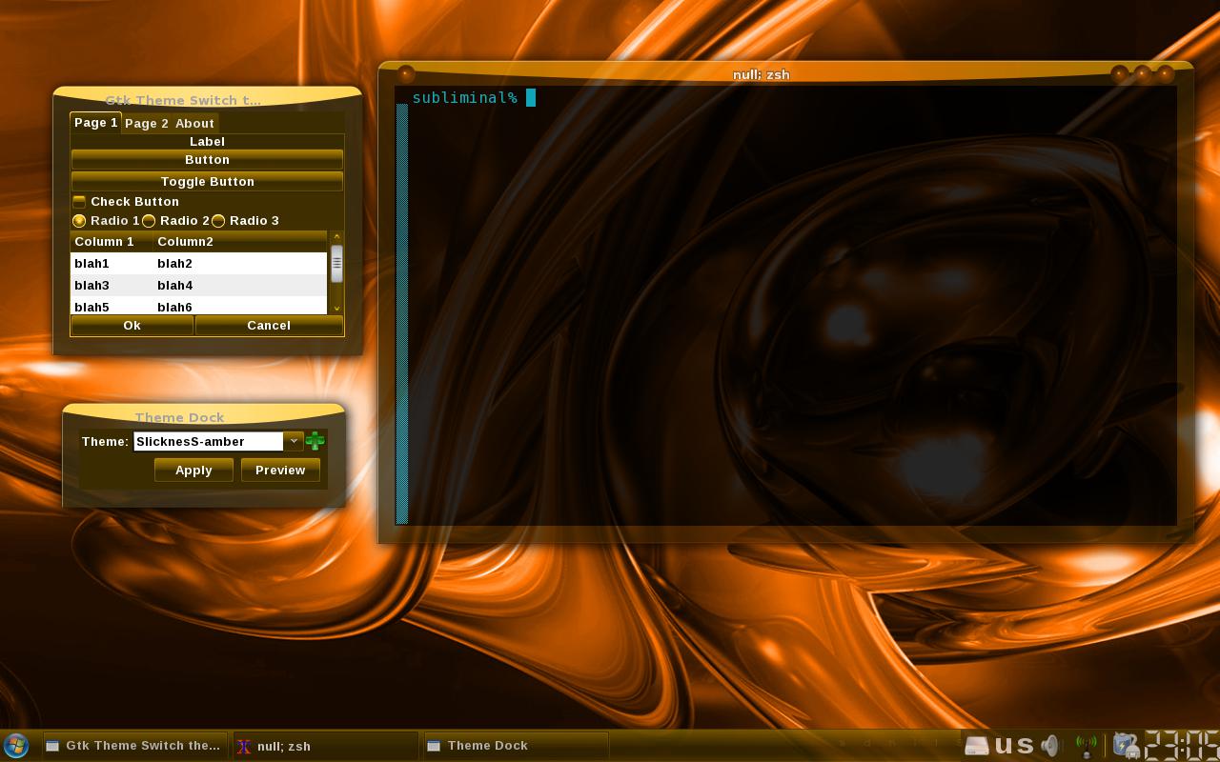This screenshot has height=762, width=1220.
Task: Click the green plus icon in Theme Dock
Action: coord(315,441)
